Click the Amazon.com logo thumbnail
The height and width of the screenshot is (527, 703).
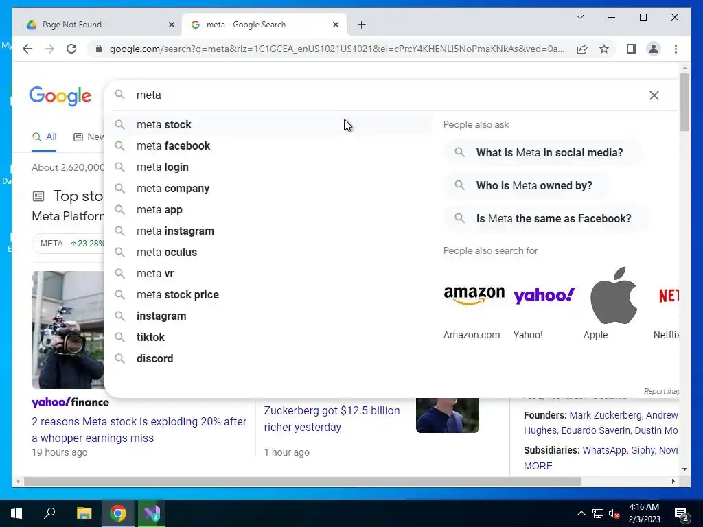pos(474,295)
